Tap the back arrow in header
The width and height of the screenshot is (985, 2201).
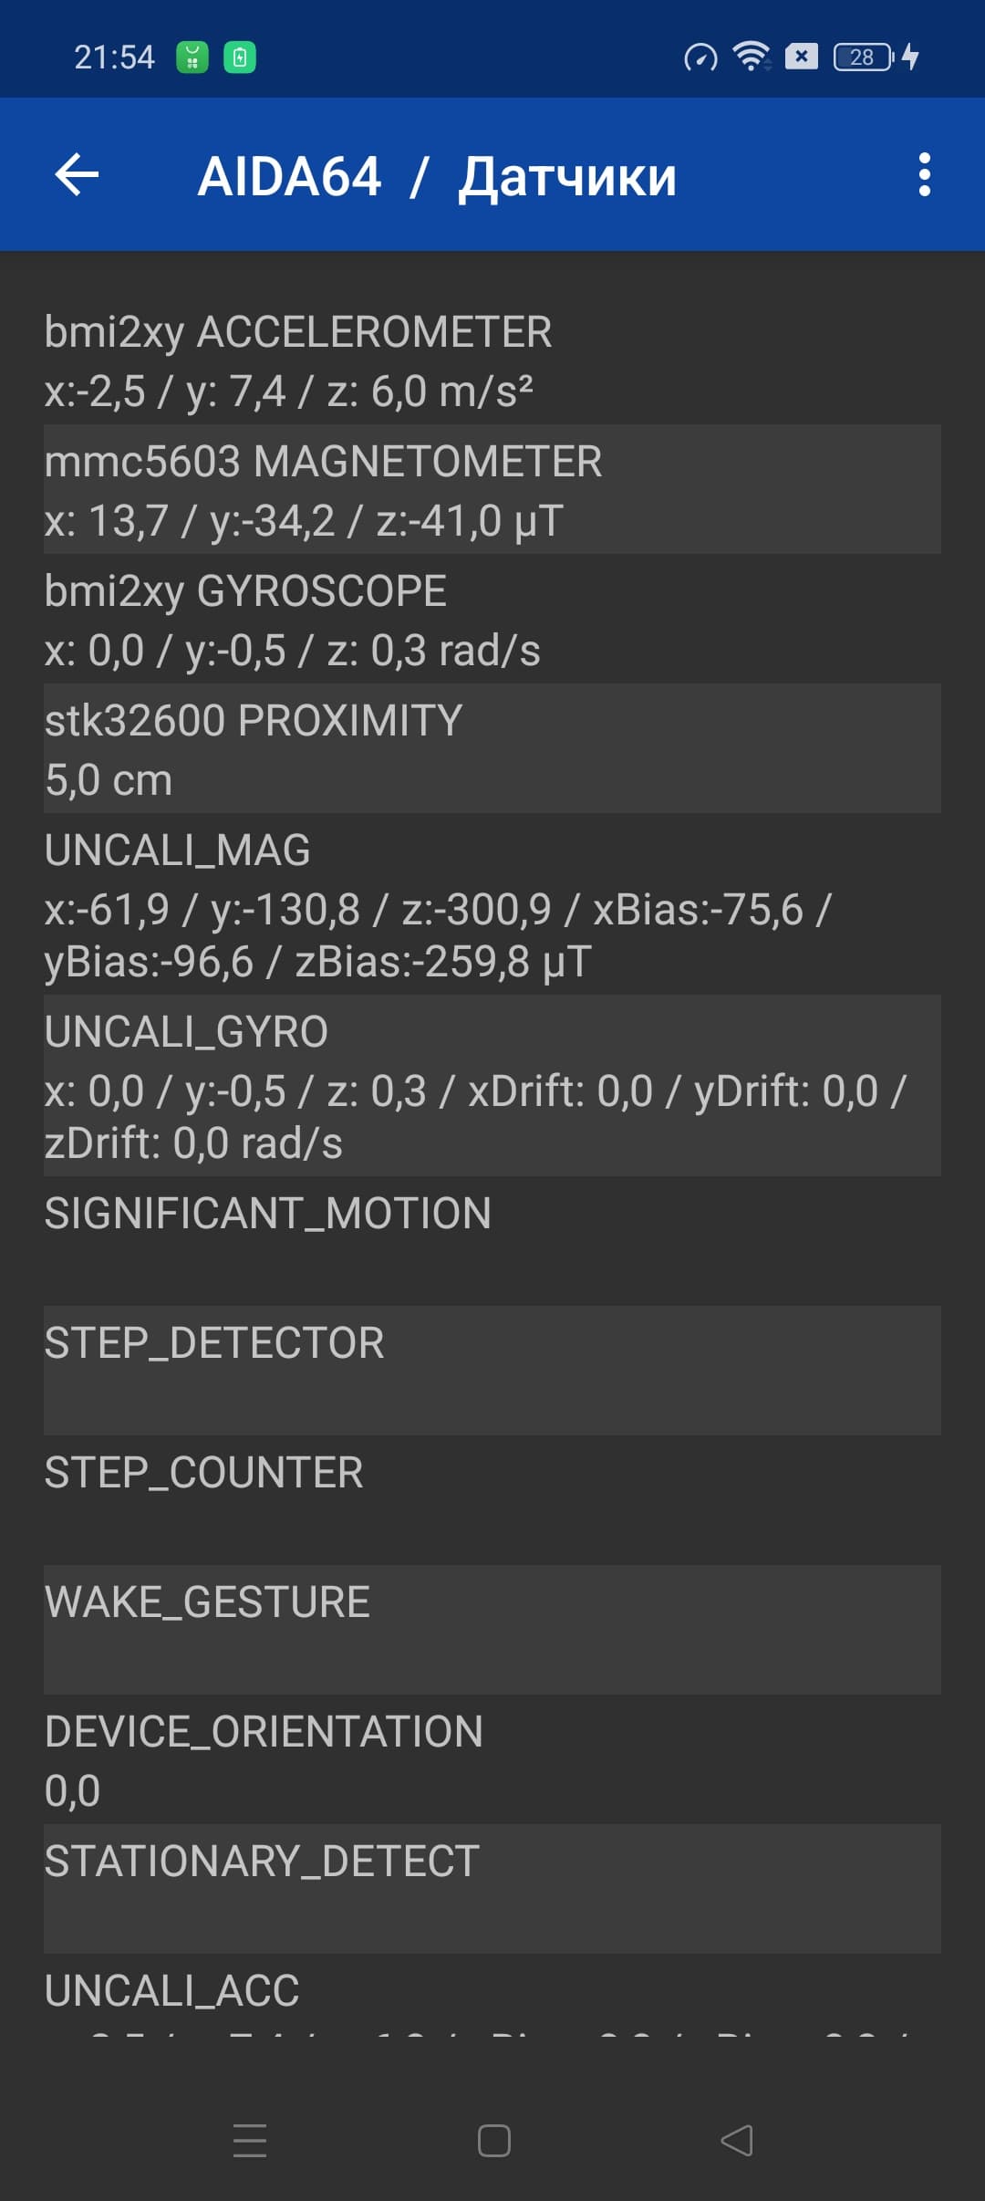coord(77,174)
